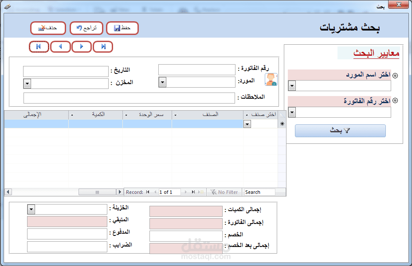Open the المورد combo box dropdown
The width and height of the screenshot is (412, 266).
162,82
